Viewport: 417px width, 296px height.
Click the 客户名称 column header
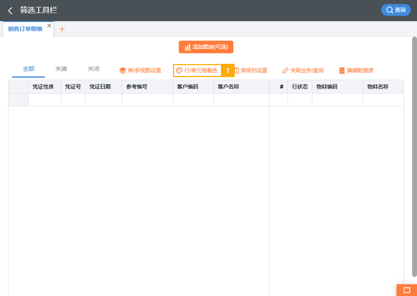241,87
